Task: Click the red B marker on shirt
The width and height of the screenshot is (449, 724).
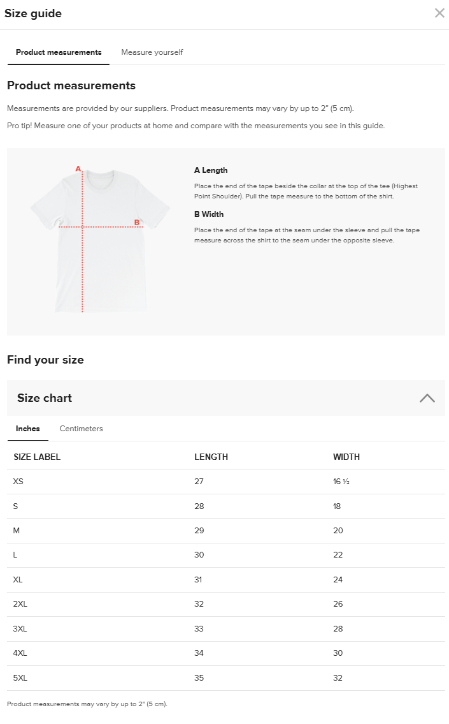Action: point(136,223)
